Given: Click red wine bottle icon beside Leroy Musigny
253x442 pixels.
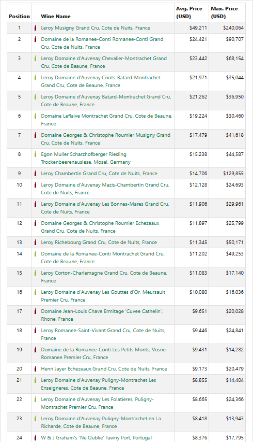Looking at the screenshot, I should pyautogui.click(x=36, y=28).
